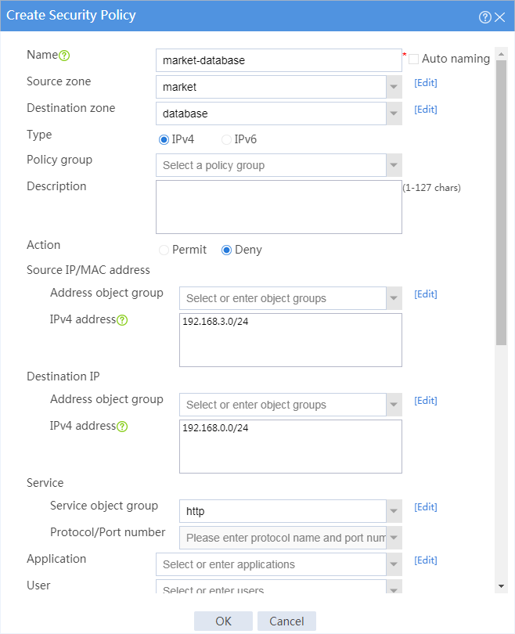Open the Application dropdown list
The width and height of the screenshot is (515, 634).
tap(394, 564)
